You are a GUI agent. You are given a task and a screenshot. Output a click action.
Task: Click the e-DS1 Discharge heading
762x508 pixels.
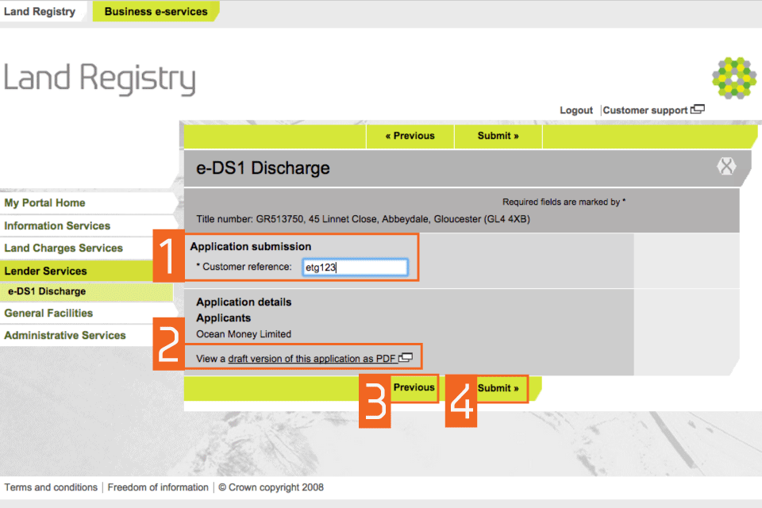tap(263, 167)
